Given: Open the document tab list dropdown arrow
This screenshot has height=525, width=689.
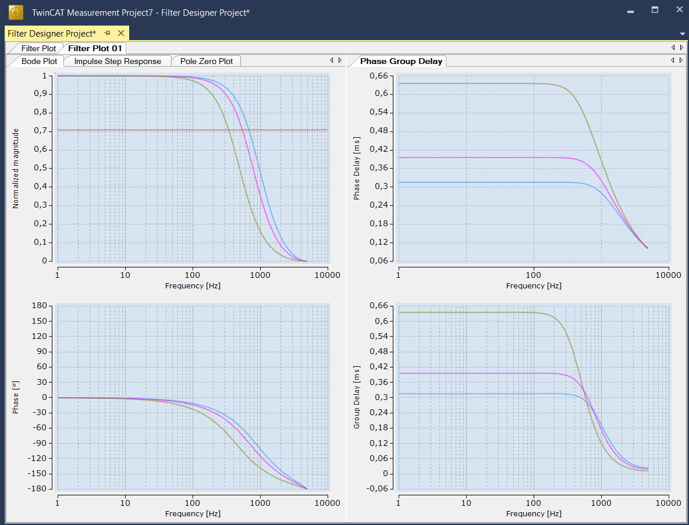Looking at the screenshot, I should click(683, 34).
